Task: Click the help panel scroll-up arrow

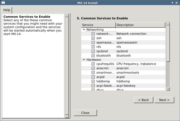Action: [67, 15]
